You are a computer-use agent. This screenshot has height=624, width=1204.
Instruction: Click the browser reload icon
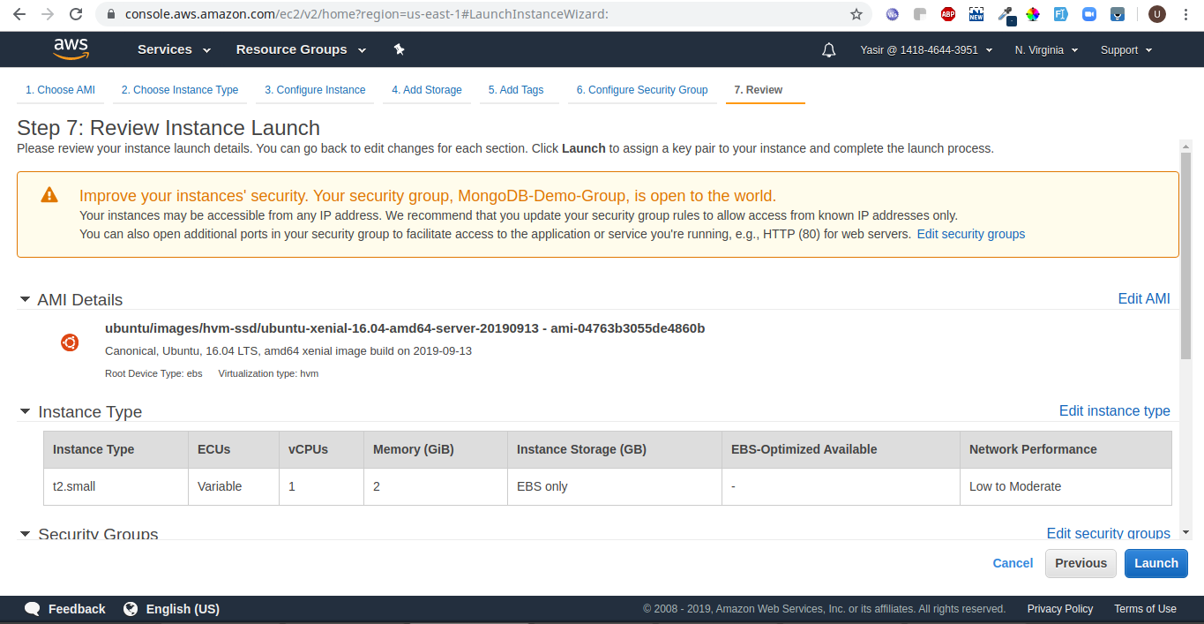(x=76, y=14)
